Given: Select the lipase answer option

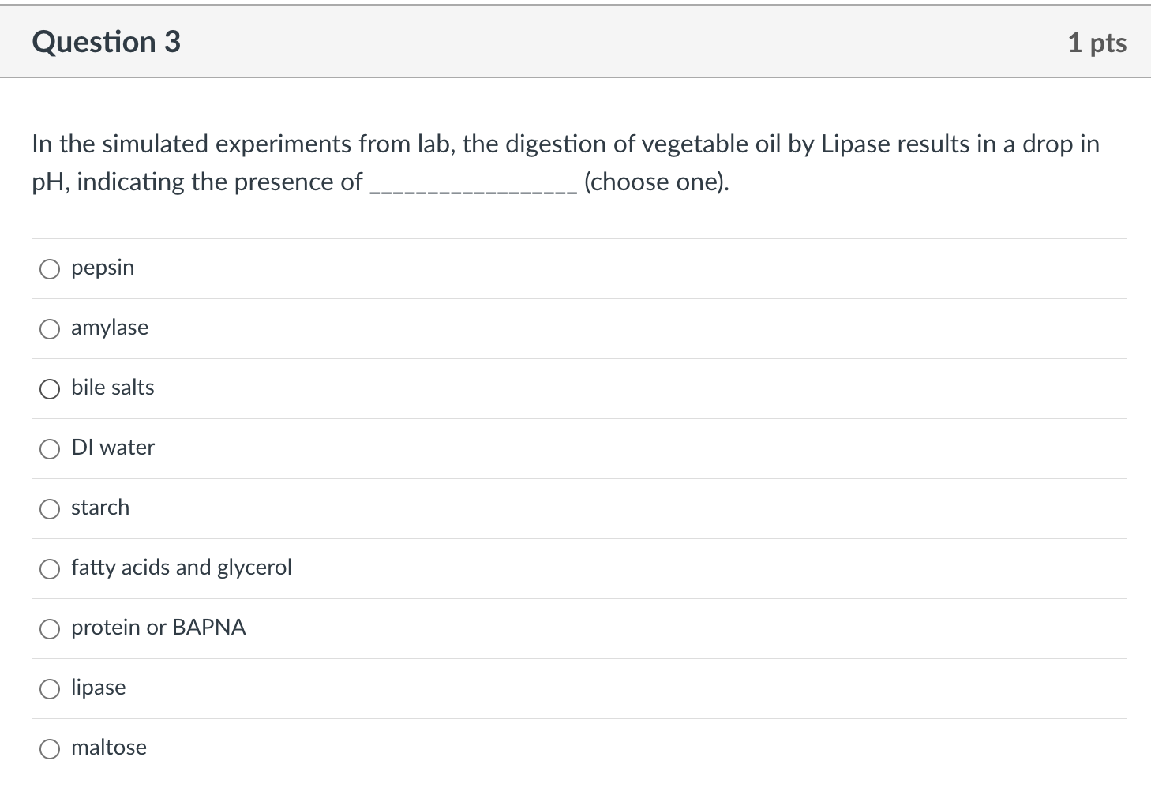Looking at the screenshot, I should coord(49,688).
